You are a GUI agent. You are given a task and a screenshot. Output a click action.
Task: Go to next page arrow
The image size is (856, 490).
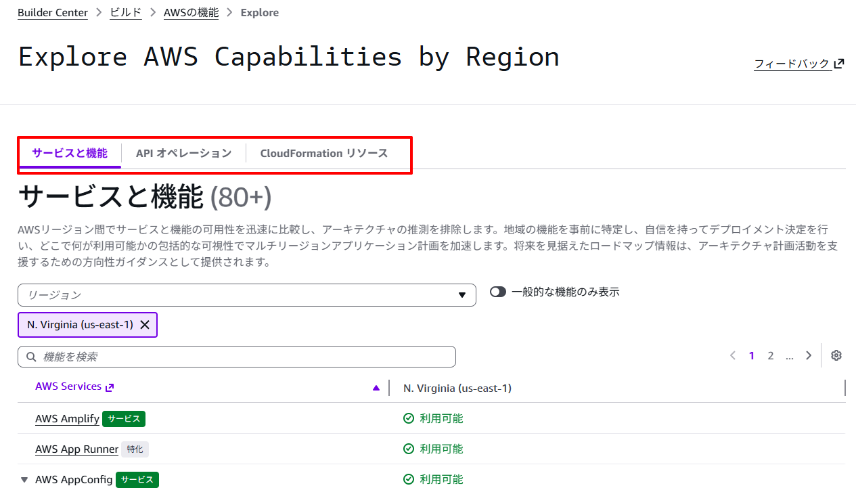pyautogui.click(x=809, y=355)
